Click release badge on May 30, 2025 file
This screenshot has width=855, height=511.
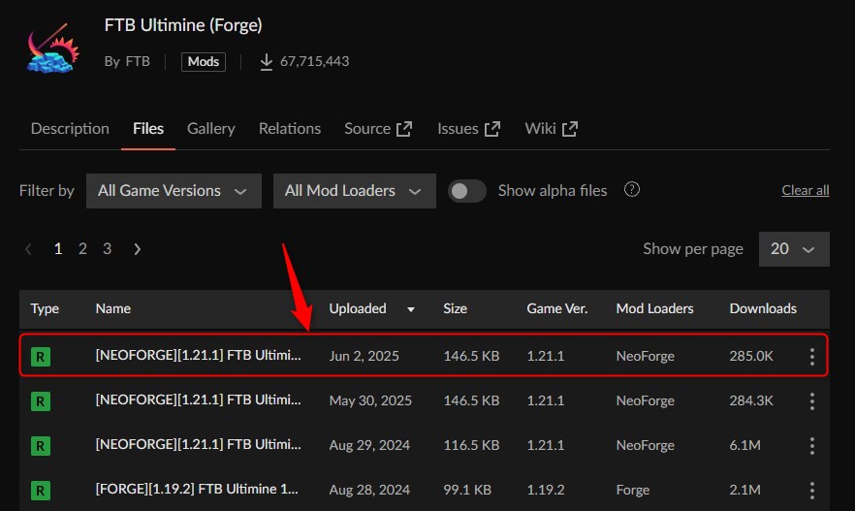41,401
